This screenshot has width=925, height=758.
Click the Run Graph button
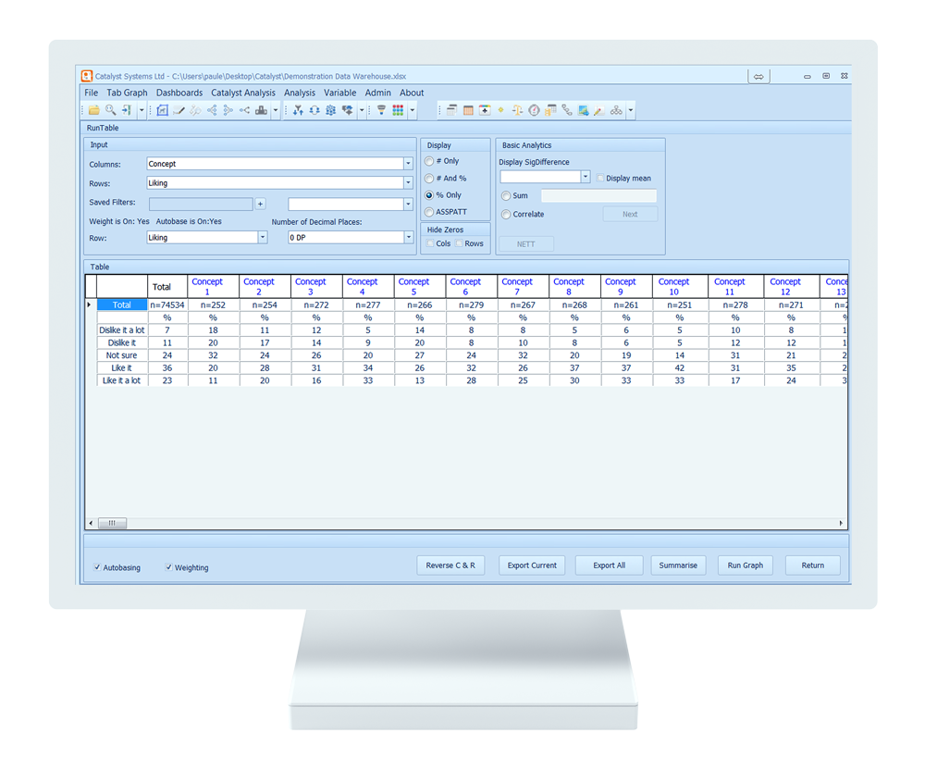coord(746,565)
